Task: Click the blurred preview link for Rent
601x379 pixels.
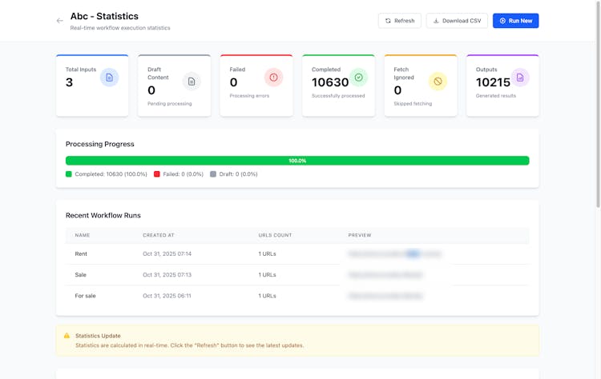Action: click(394, 253)
